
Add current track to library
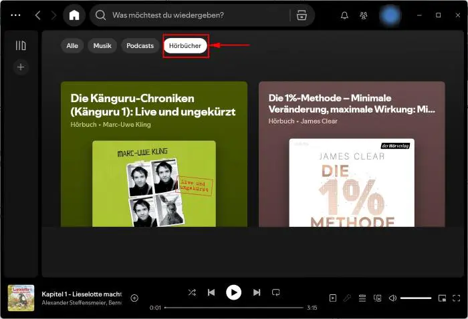[x=134, y=298]
